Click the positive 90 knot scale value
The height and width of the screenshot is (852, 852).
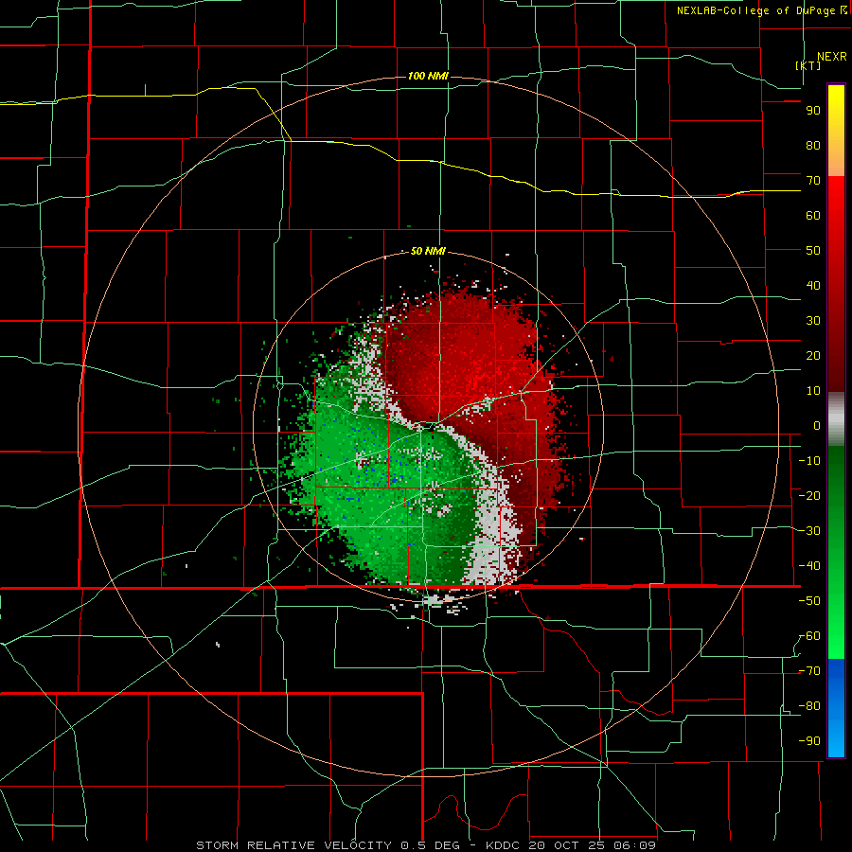[813, 111]
